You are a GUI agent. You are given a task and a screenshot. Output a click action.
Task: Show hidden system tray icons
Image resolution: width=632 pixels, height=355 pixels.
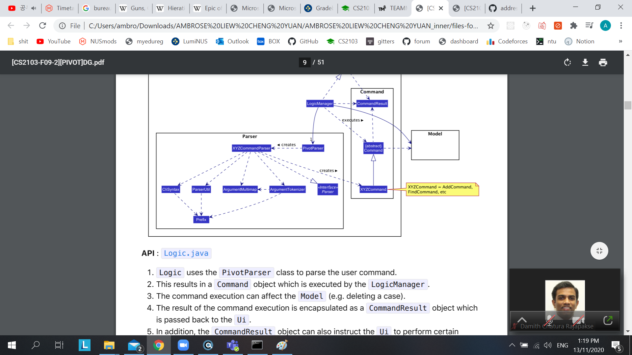click(x=512, y=345)
